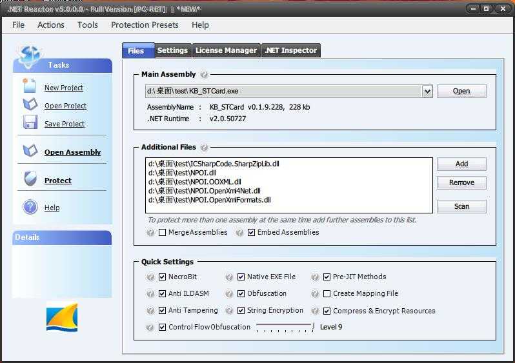Click the Open Project folder icon
The width and height of the screenshot is (515, 363).
[x=30, y=104]
